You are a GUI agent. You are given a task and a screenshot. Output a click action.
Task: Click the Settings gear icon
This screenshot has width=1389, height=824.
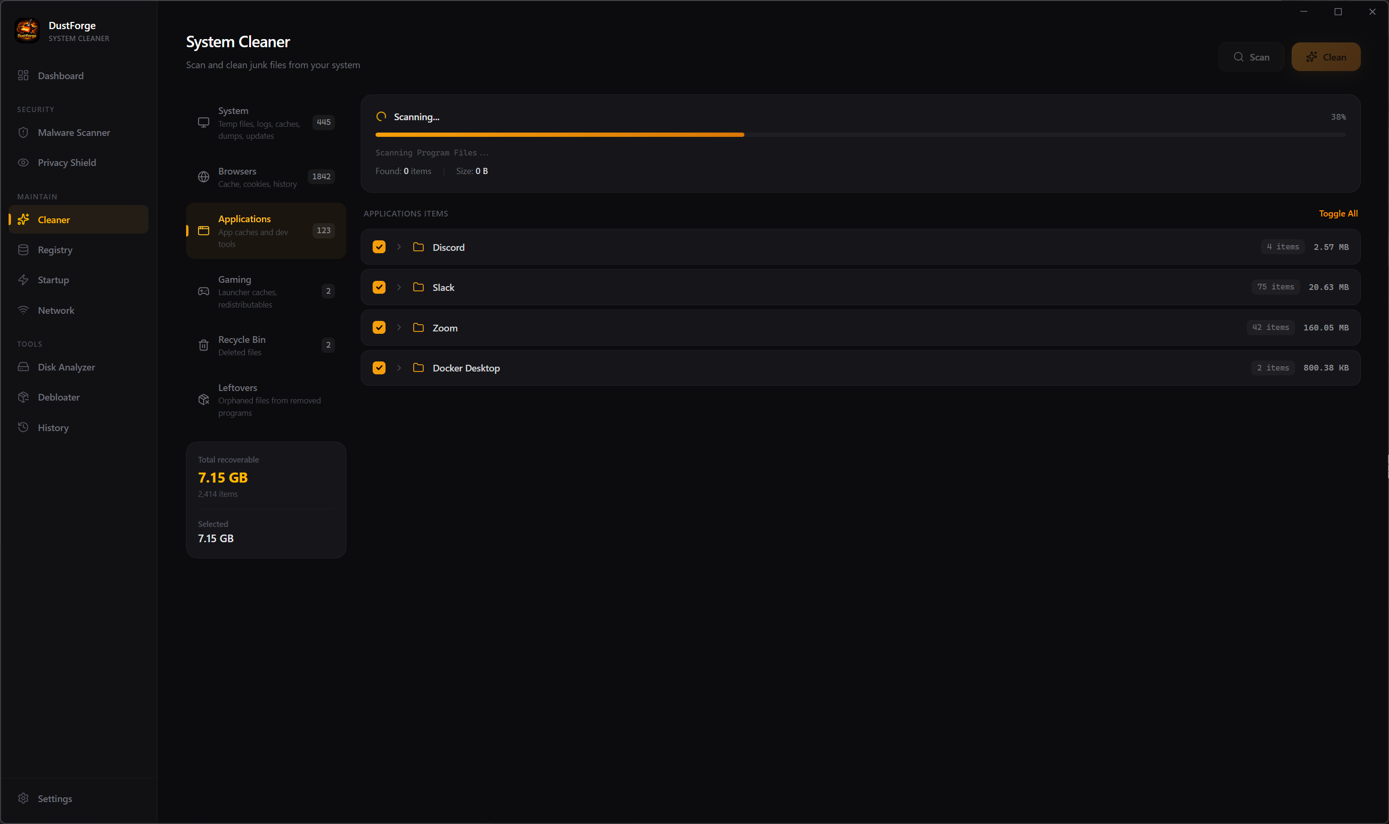tap(23, 798)
